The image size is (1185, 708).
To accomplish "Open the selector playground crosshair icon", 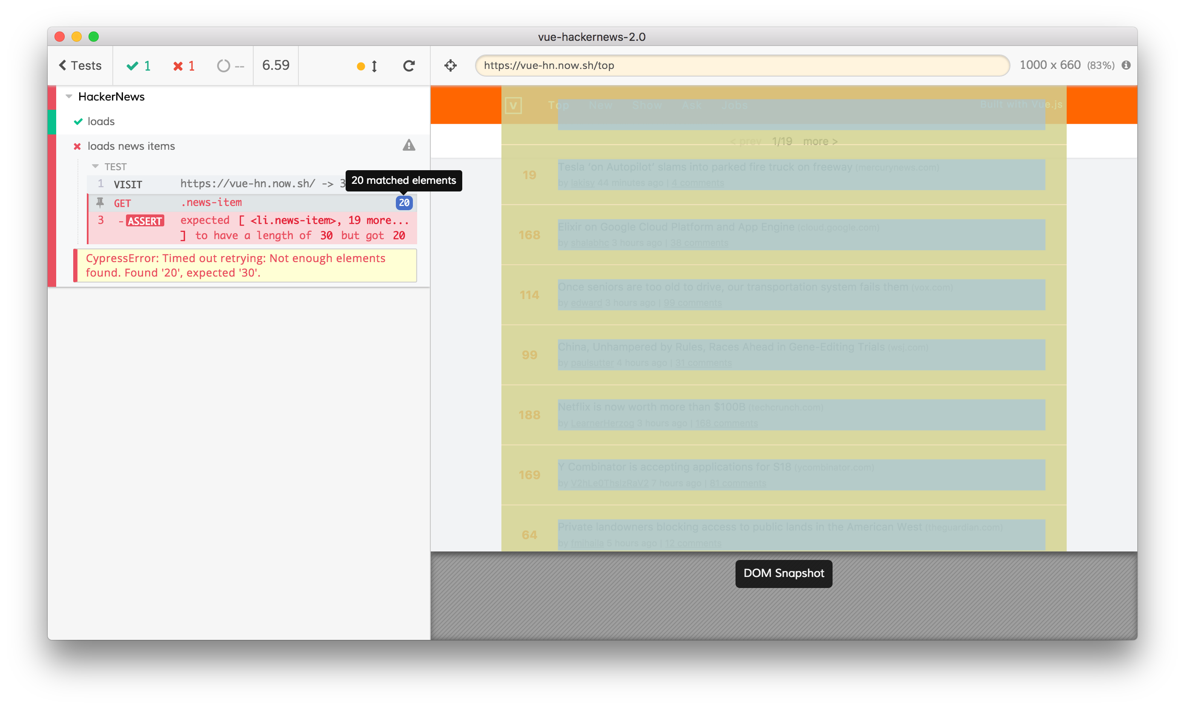I will tap(450, 66).
